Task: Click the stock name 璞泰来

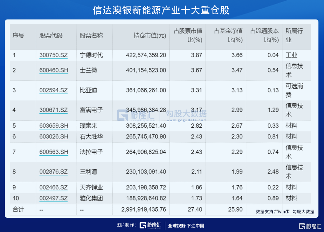Action: pos(88,126)
